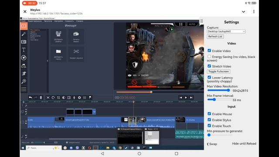Open the Редактирование menu
This screenshot has height=157, width=279.
[x=35, y=21]
